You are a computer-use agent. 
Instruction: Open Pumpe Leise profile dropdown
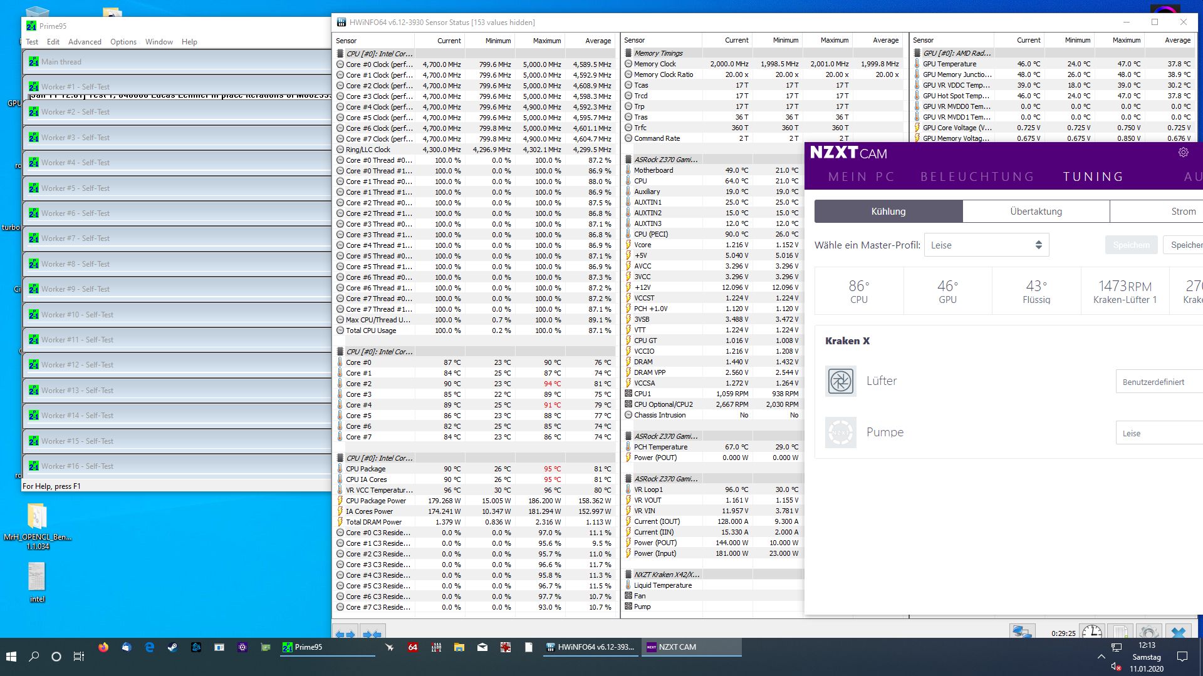pyautogui.click(x=1158, y=433)
